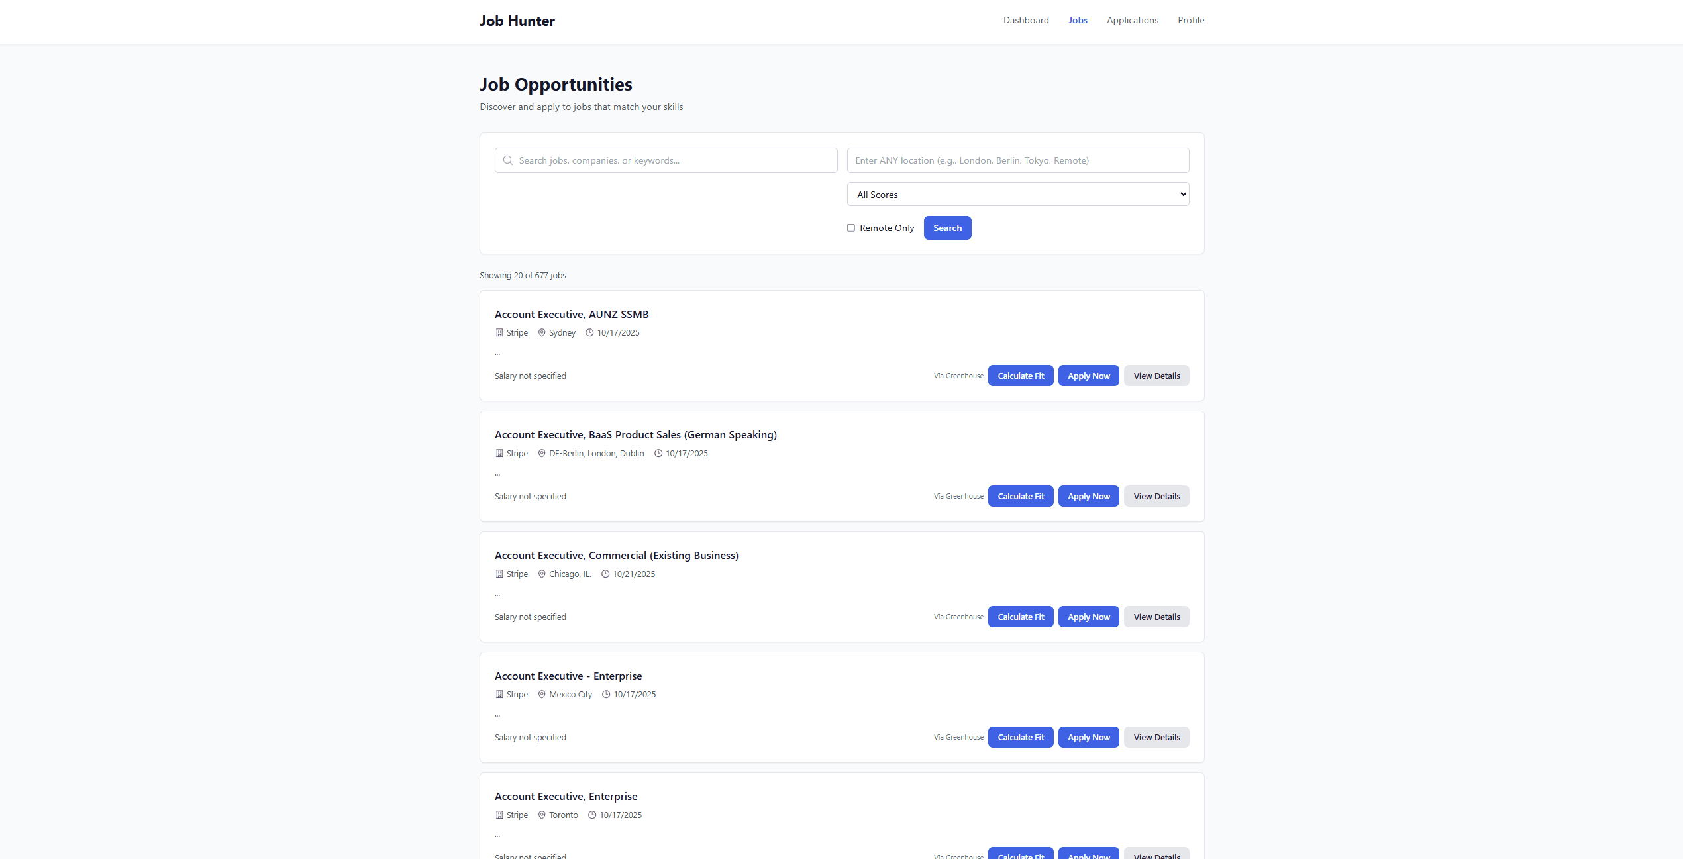This screenshot has height=859, width=1683.
Task: Apply Now to BaaS Product Sales job
Action: 1088,496
